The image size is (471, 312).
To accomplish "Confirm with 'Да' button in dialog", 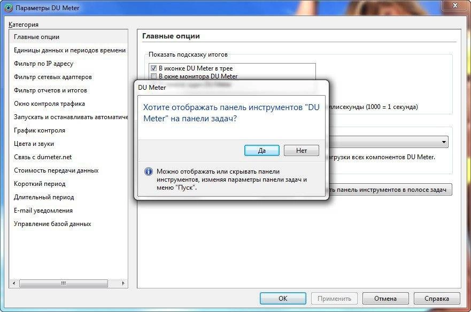I will tap(261, 151).
